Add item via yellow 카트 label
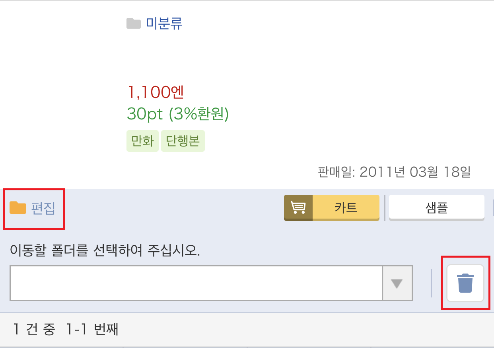Image resolution: width=494 pixels, height=348 pixels. [346, 207]
